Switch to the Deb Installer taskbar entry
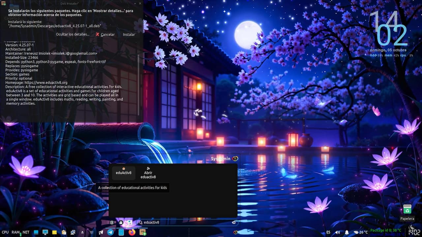Image resolution: width=422 pixels, height=237 pixels. click(143, 232)
